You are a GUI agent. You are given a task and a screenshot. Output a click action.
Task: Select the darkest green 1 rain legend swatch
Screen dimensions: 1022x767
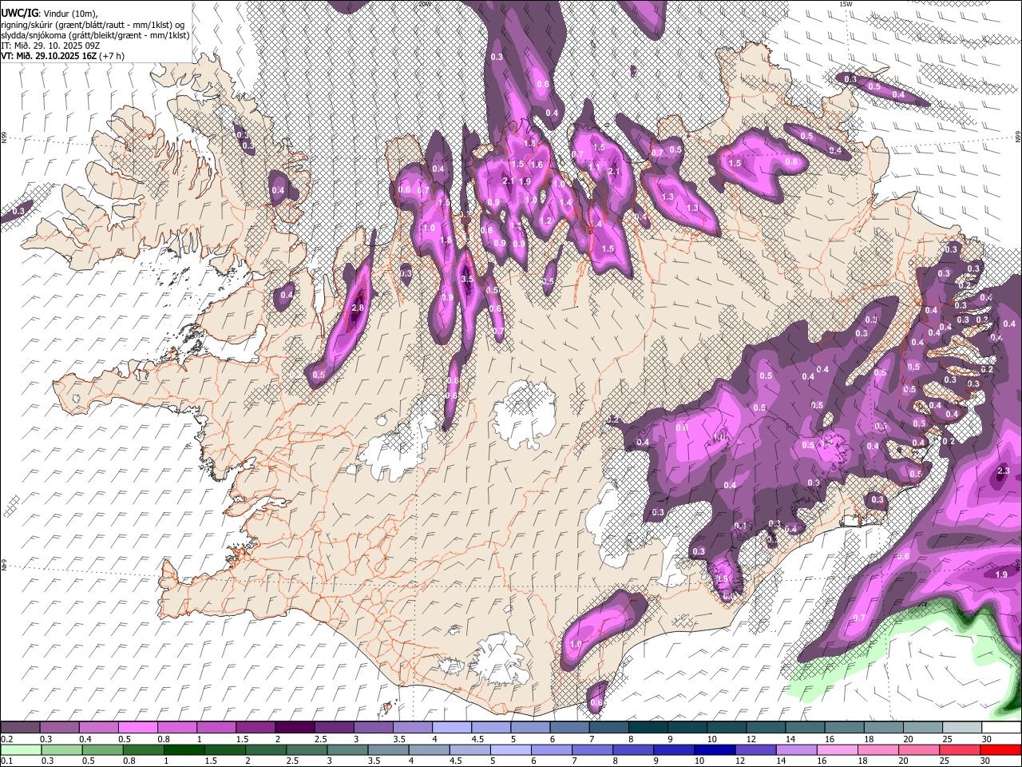[184, 749]
